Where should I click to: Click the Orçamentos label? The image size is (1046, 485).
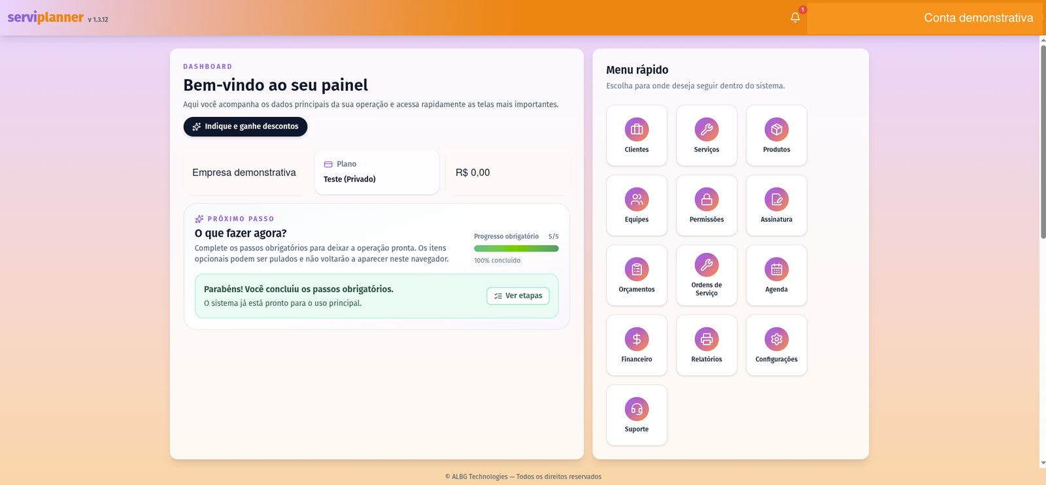[x=637, y=290]
